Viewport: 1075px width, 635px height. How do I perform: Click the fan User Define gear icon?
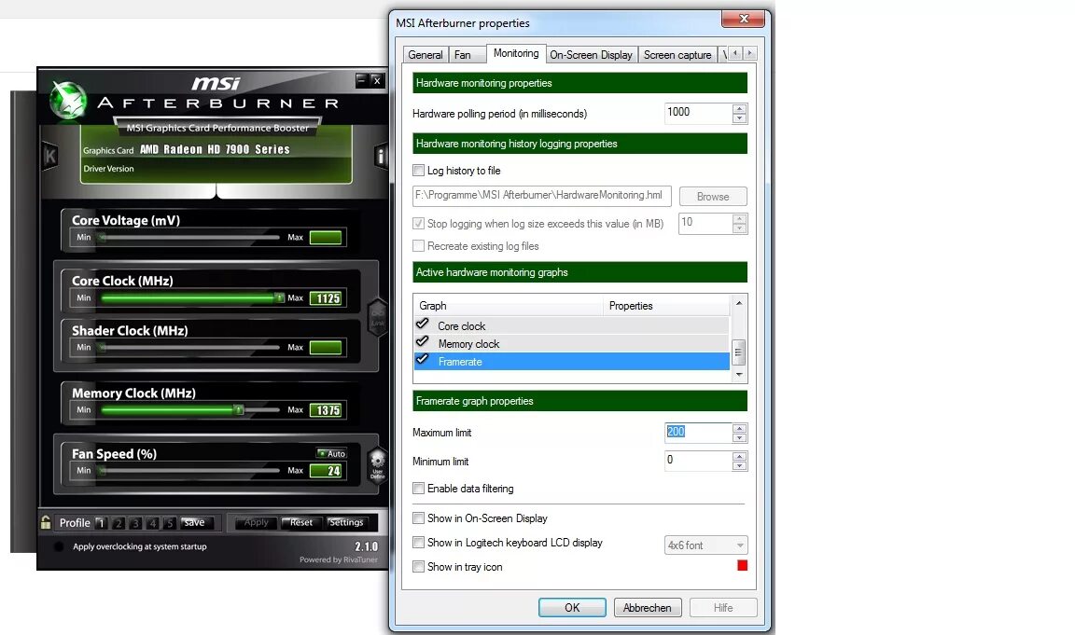377,465
